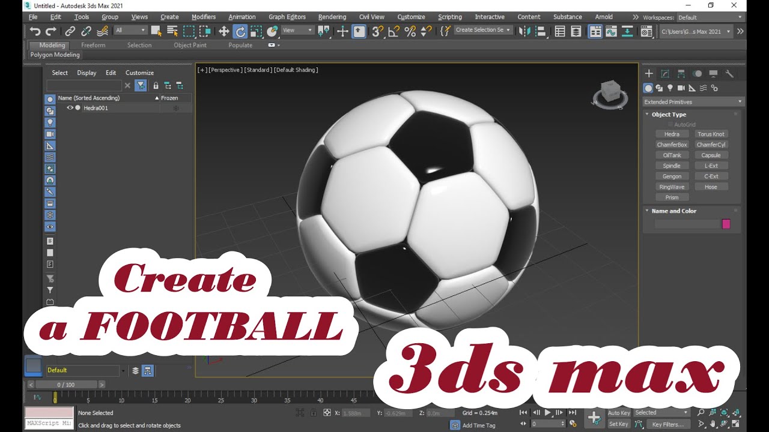Toggle Keyboard Shortcut Override button

pyautogui.click(x=359, y=31)
